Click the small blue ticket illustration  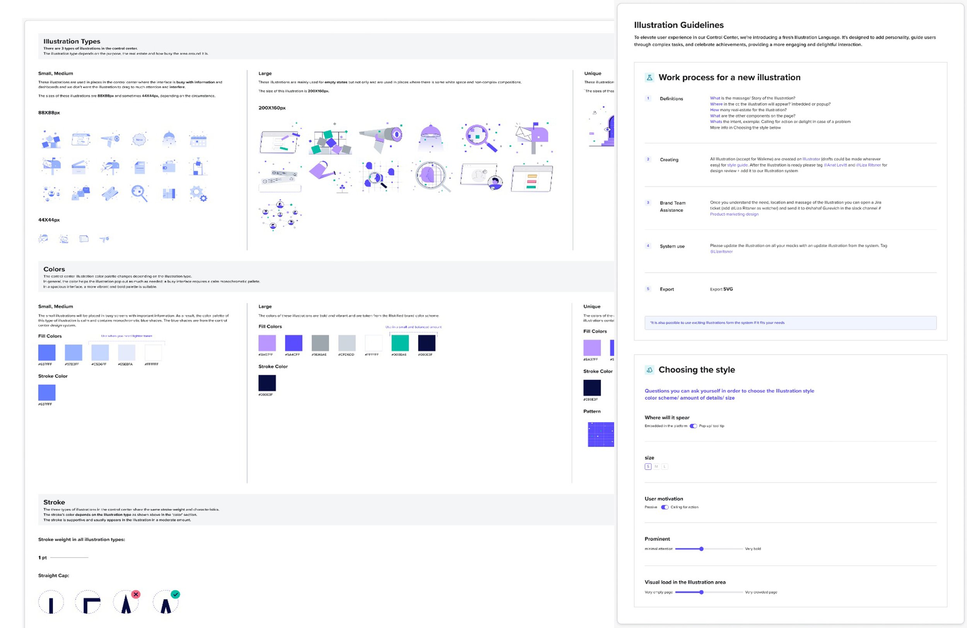pos(110,193)
